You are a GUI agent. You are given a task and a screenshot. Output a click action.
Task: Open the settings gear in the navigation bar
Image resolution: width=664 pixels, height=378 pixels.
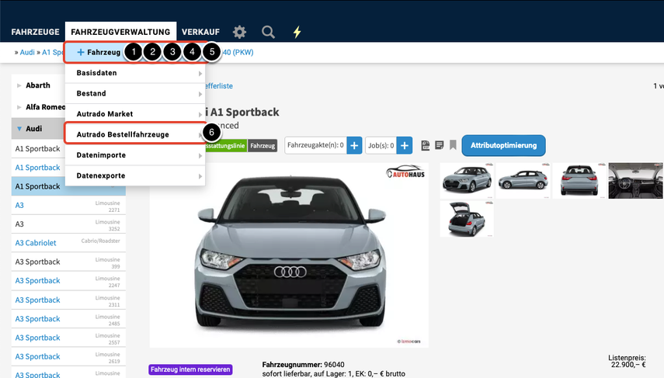point(239,32)
